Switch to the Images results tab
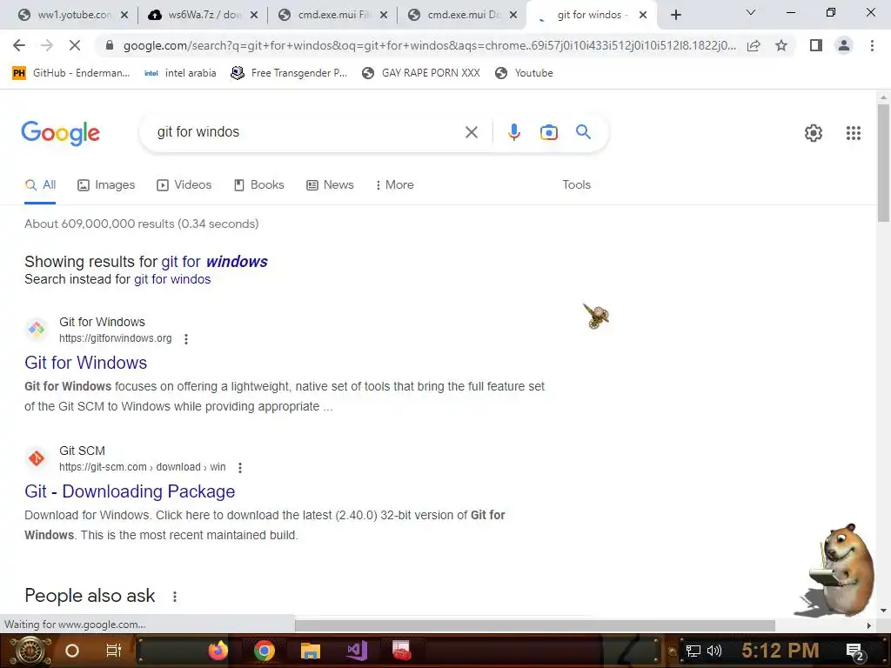891x668 pixels. click(x=106, y=184)
